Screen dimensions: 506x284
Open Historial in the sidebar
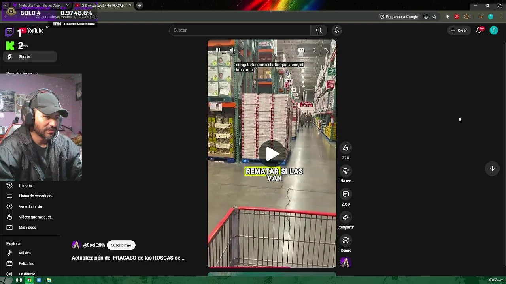[30, 185]
